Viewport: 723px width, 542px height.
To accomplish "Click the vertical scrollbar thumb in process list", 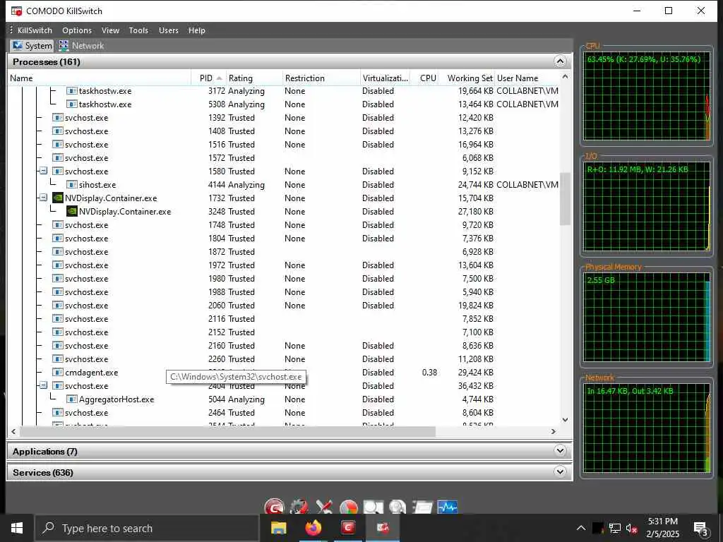I will pos(565,198).
